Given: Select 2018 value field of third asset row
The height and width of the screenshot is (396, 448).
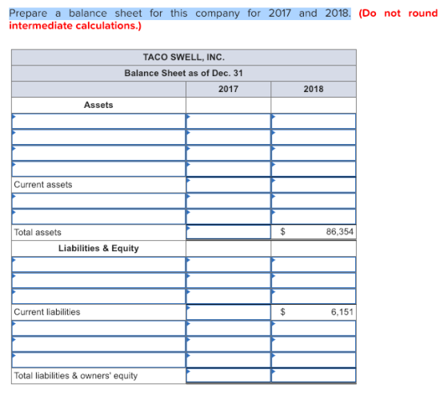Looking at the screenshot, I should [x=314, y=153].
